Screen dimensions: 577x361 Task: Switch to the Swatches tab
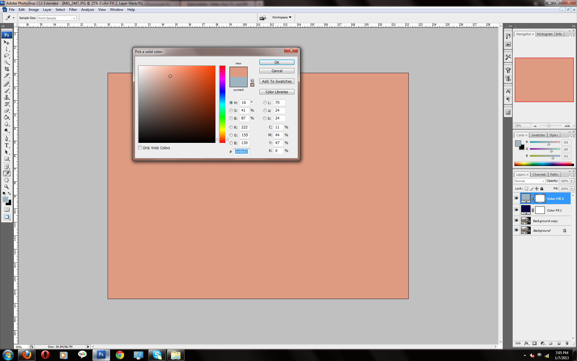point(538,135)
